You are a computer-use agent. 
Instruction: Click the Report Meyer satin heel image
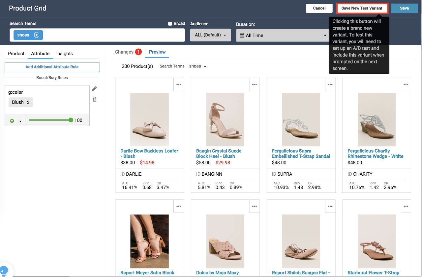click(149, 241)
